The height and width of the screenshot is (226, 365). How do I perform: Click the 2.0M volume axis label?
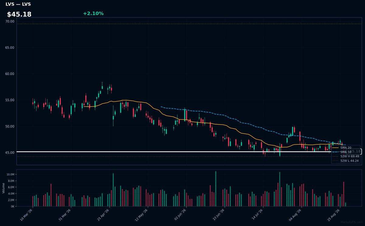click(11, 200)
